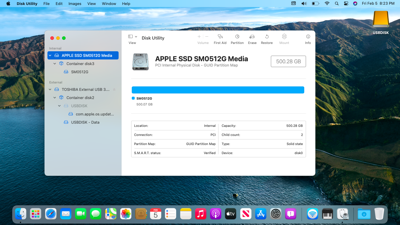Click the Restore toolbar icon
The image size is (400, 225).
(267, 37)
